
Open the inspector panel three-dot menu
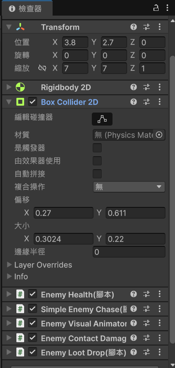[167, 8]
